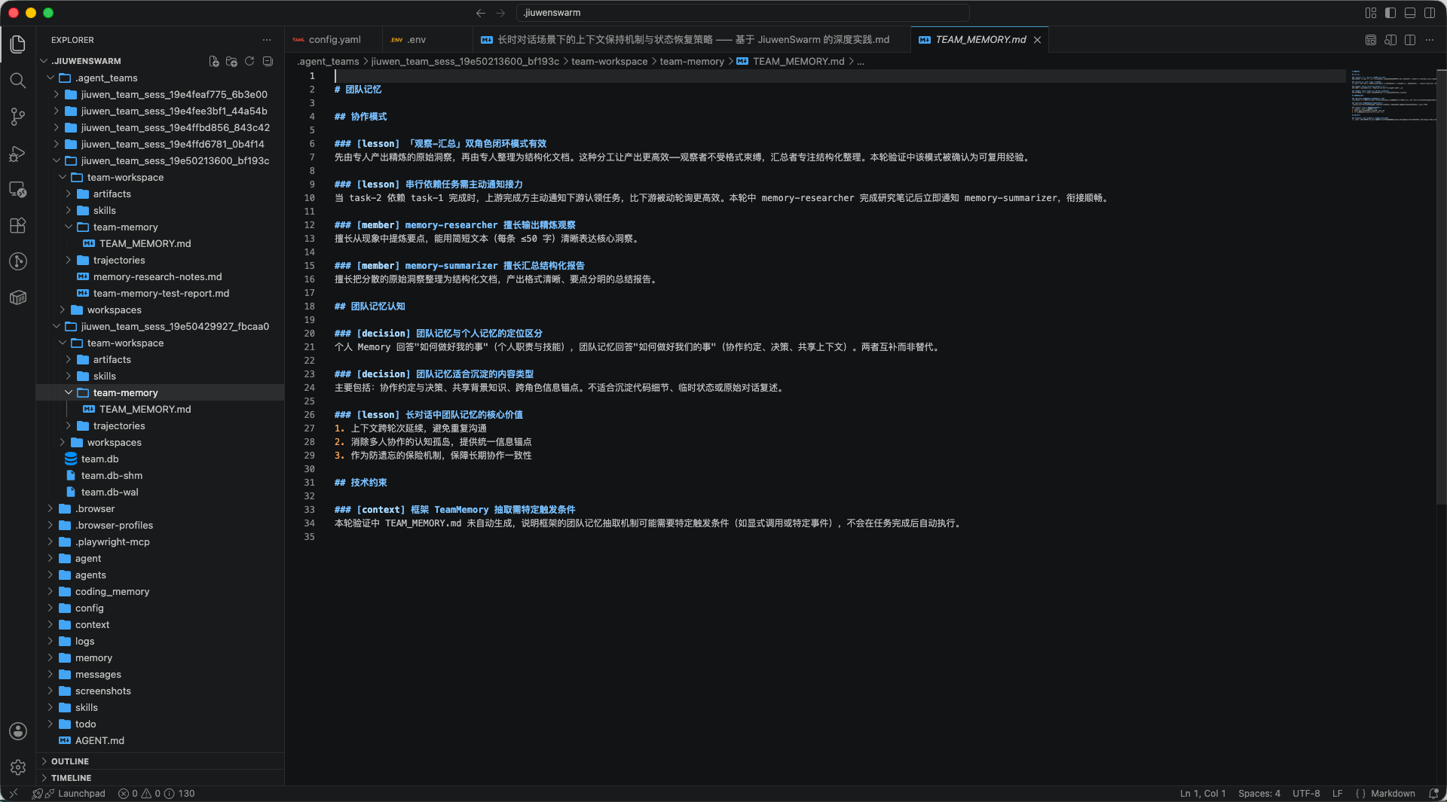Open Explorer views and more actions menu
The width and height of the screenshot is (1447, 802).
(x=267, y=40)
